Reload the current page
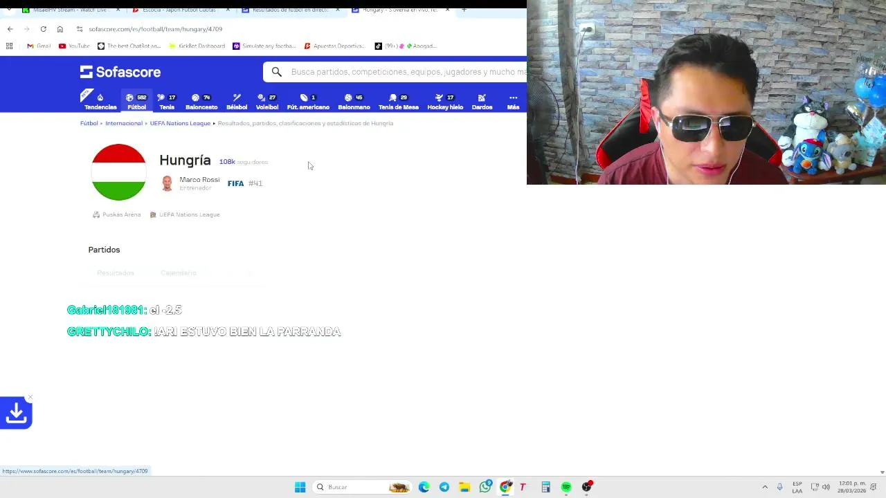This screenshot has height=498, width=886. [x=43, y=29]
